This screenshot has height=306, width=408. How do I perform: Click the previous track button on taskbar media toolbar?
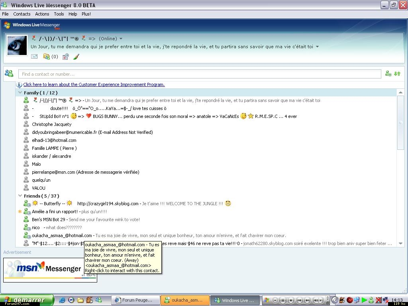click(300, 300)
